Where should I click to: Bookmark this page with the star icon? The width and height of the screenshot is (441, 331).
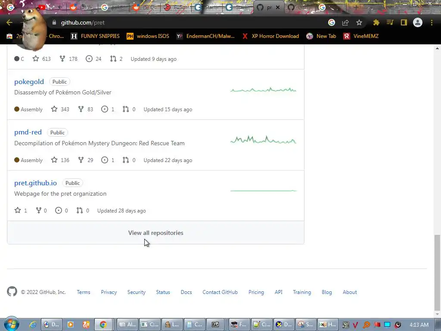pyautogui.click(x=359, y=22)
